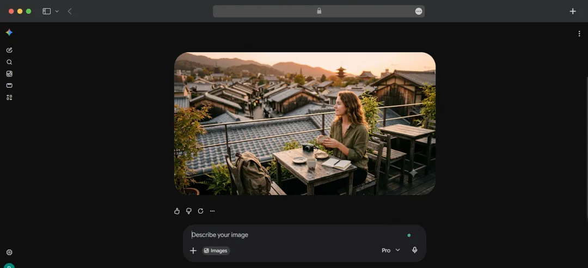Regenerate the image with the redo icon
This screenshot has height=268, width=588.
[200, 211]
